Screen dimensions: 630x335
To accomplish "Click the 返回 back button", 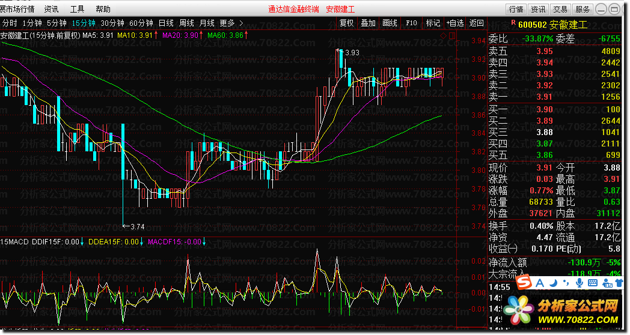I will (x=477, y=23).
